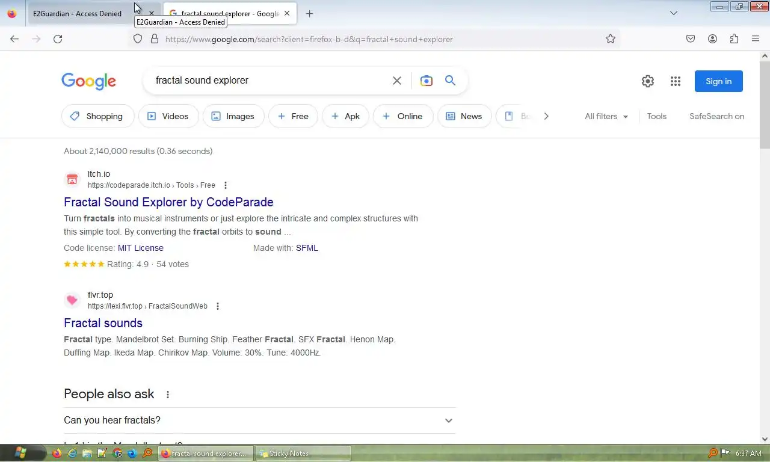770x462 pixels.
Task: Launch Internet Explorer from taskbar
Action: tap(72, 453)
